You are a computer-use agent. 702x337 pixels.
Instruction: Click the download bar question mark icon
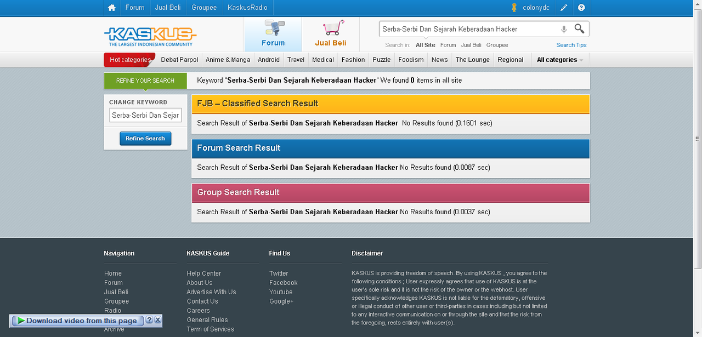(149, 320)
